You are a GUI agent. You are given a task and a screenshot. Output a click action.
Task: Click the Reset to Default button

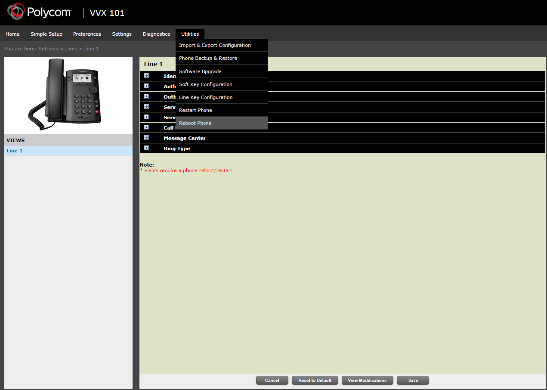click(315, 381)
